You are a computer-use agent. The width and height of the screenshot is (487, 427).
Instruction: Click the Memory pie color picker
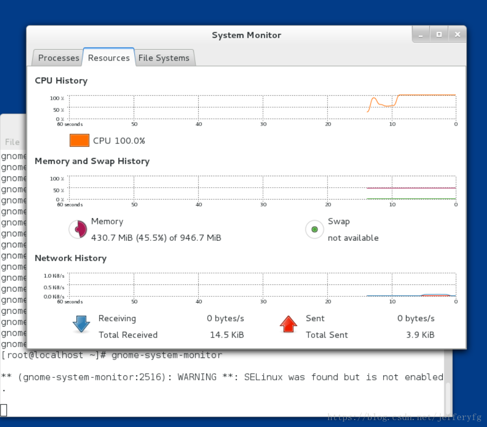pos(78,229)
